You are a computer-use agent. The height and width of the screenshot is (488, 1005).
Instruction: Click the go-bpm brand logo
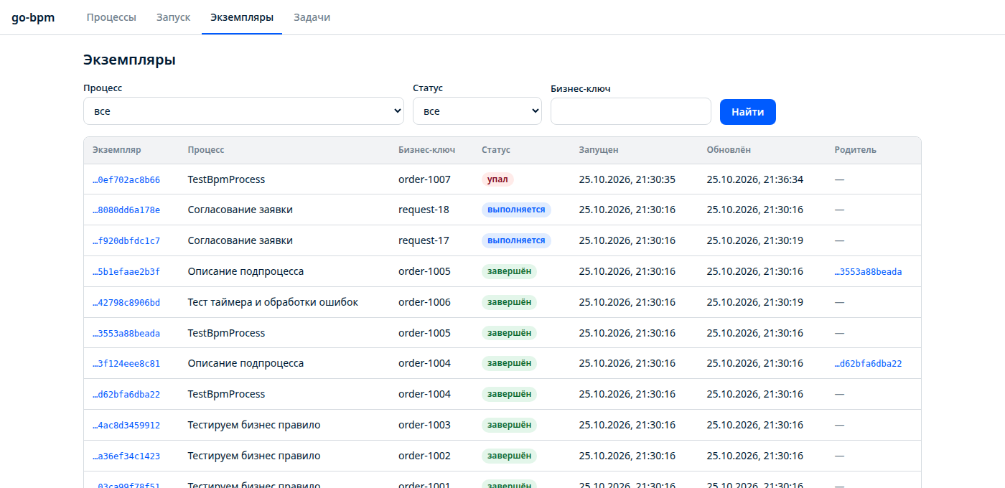click(x=33, y=17)
